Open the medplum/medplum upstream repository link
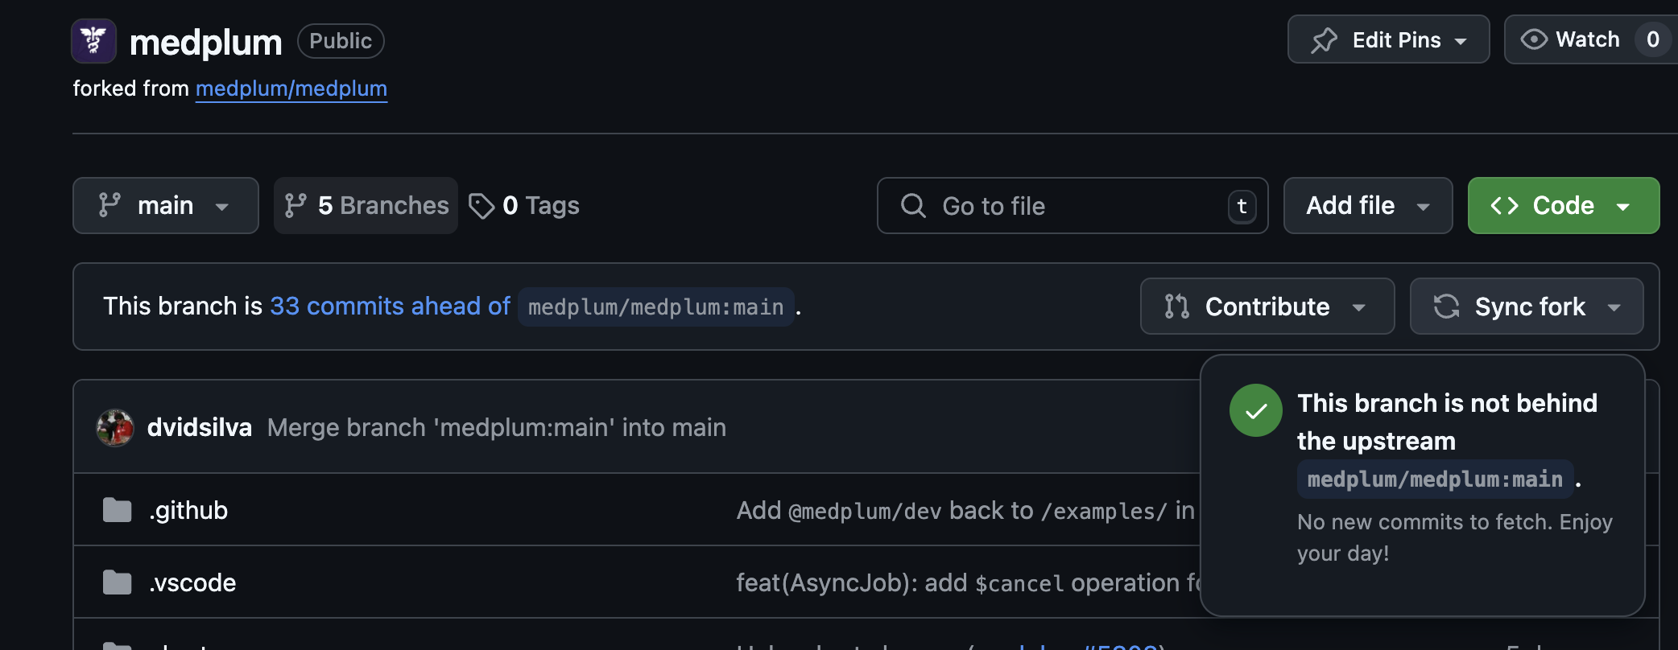 click(x=291, y=88)
